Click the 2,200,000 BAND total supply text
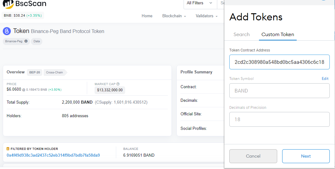Image resolution: width=335 pixels, height=169 pixels. 77,102
